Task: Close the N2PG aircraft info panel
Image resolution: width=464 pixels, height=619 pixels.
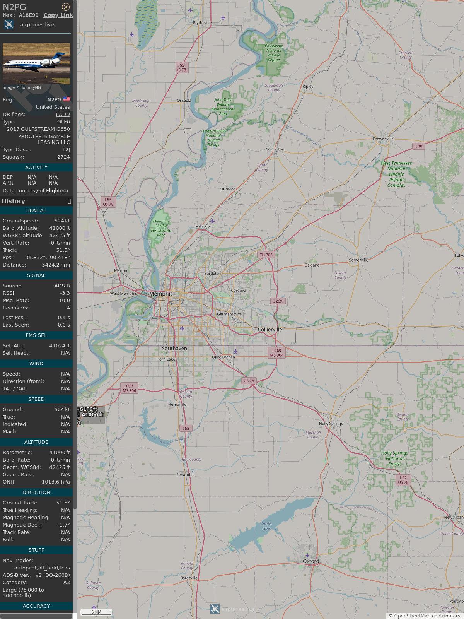Action: point(66,7)
